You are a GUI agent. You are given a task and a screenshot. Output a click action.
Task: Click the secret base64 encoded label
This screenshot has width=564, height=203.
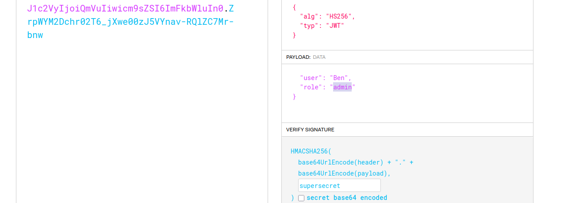(347, 198)
